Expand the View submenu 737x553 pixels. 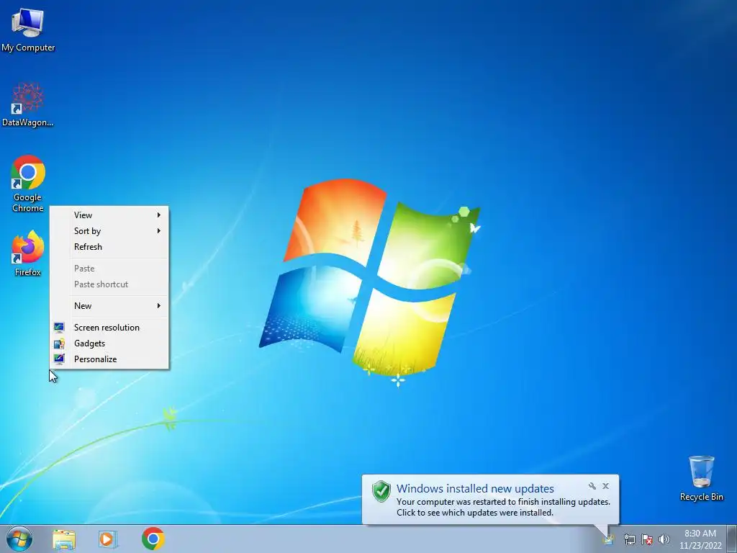pyautogui.click(x=109, y=215)
